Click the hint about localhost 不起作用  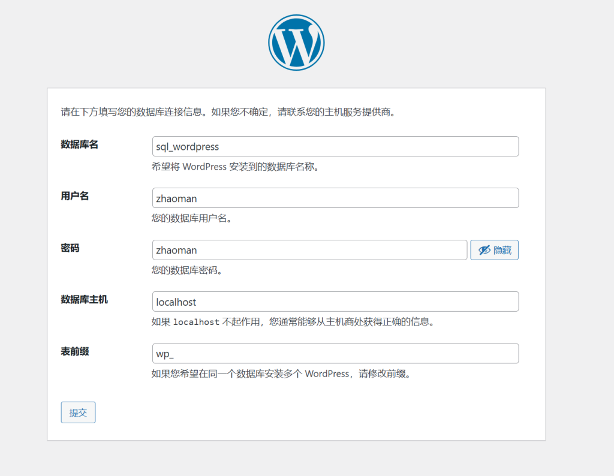pos(294,322)
